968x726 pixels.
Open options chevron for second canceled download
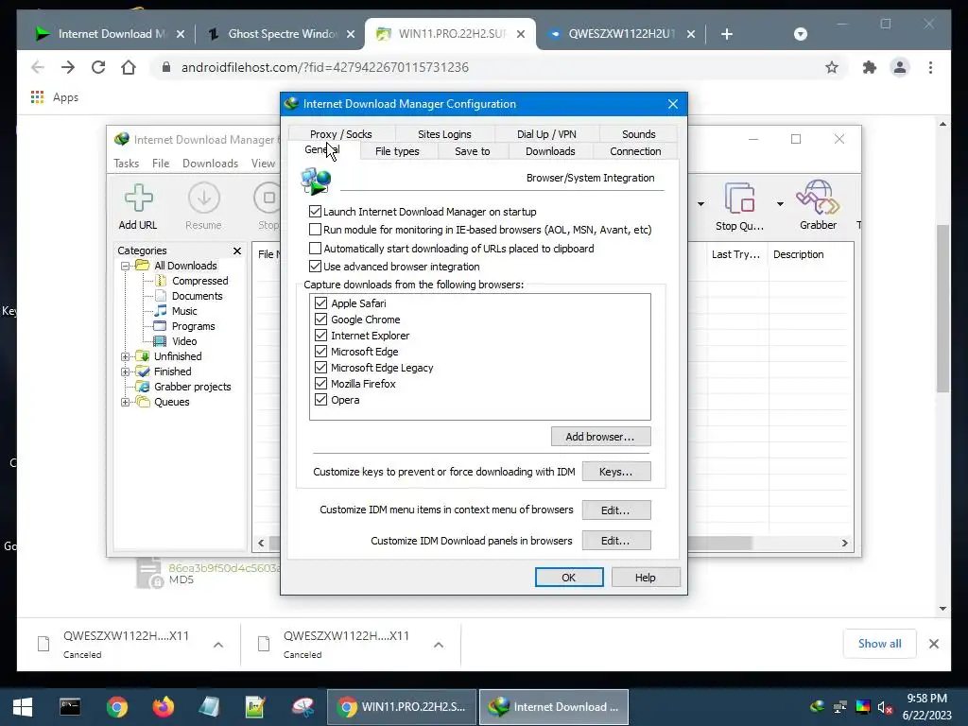point(439,645)
